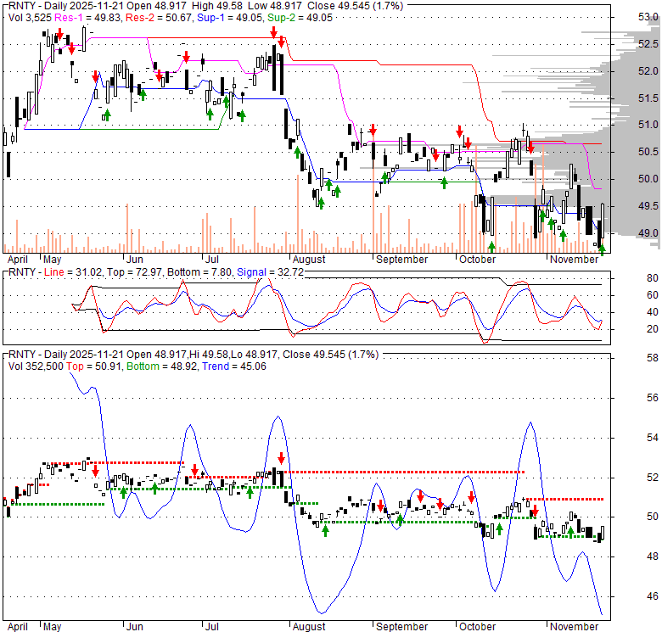Click 'Close 49.545 (1.7%)' in top chart header
Image resolution: width=662 pixels, height=632 pixels.
point(355,6)
